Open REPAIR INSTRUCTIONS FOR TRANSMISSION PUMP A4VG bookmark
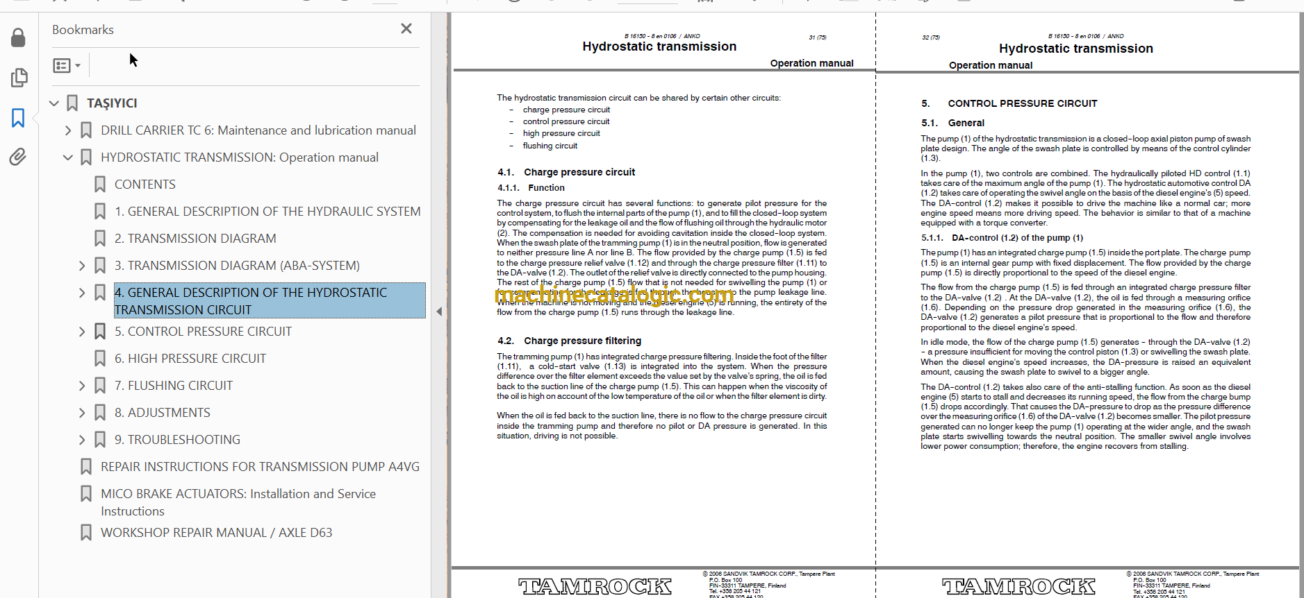Image resolution: width=1304 pixels, height=598 pixels. point(260,467)
